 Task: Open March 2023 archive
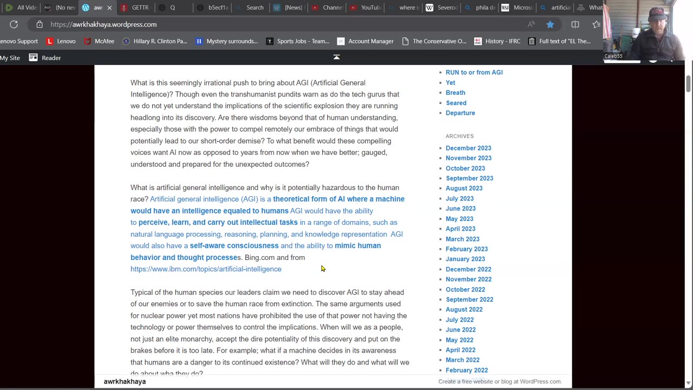pyautogui.click(x=462, y=239)
